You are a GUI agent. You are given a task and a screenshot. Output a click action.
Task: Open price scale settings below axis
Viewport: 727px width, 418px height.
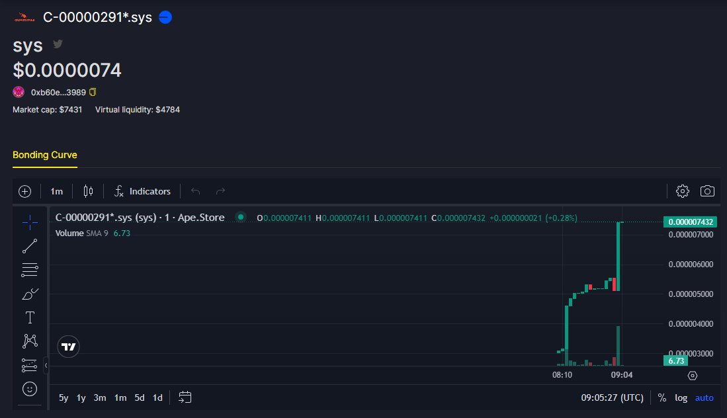[692, 376]
